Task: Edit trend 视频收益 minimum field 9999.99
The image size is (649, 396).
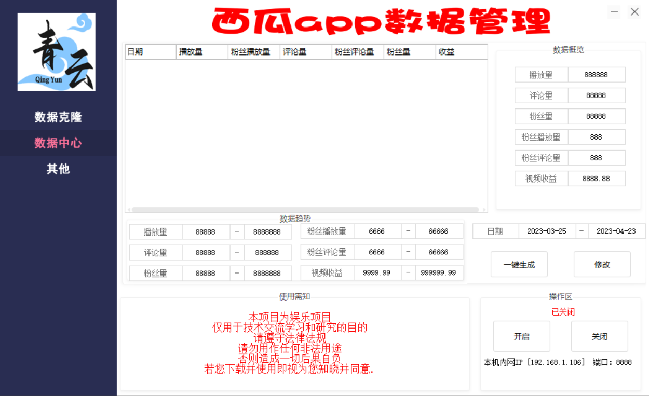Action: tap(377, 272)
